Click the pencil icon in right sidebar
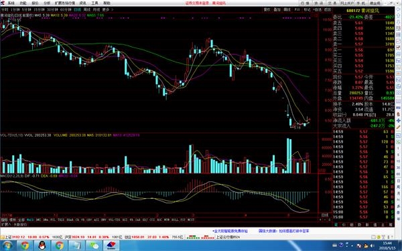The width and height of the screenshot is (402, 251). point(399,127)
